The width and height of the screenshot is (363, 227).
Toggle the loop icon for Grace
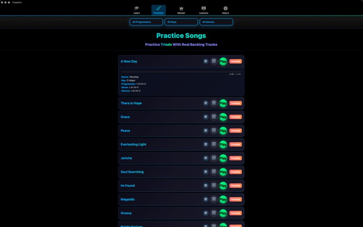pos(206,117)
